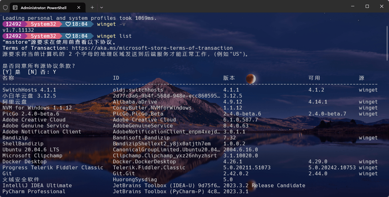389x197 pixels.
Task: Select the Administrator: PowerShell tab
Action: [48, 7]
